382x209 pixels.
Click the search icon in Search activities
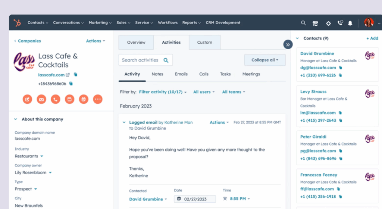click(x=166, y=60)
